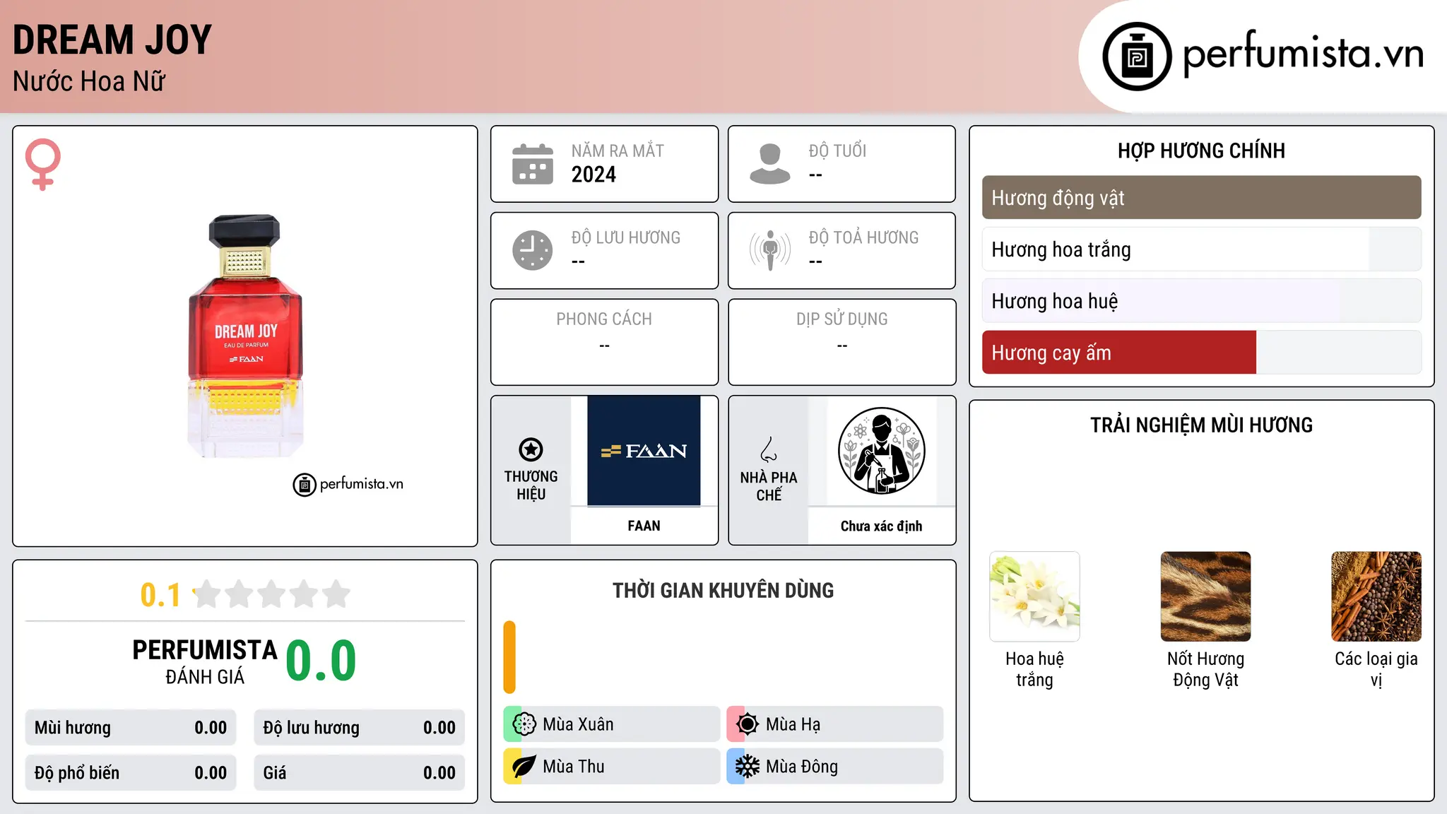Open the Dream Joy bottle image
This screenshot has width=1447, height=814.
tap(245, 336)
